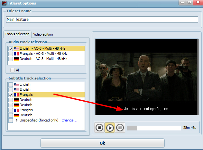The width and height of the screenshot is (203, 150).
Task: Check the Unspecified (forced only) subtitle
Action: pyautogui.click(x=11, y=120)
